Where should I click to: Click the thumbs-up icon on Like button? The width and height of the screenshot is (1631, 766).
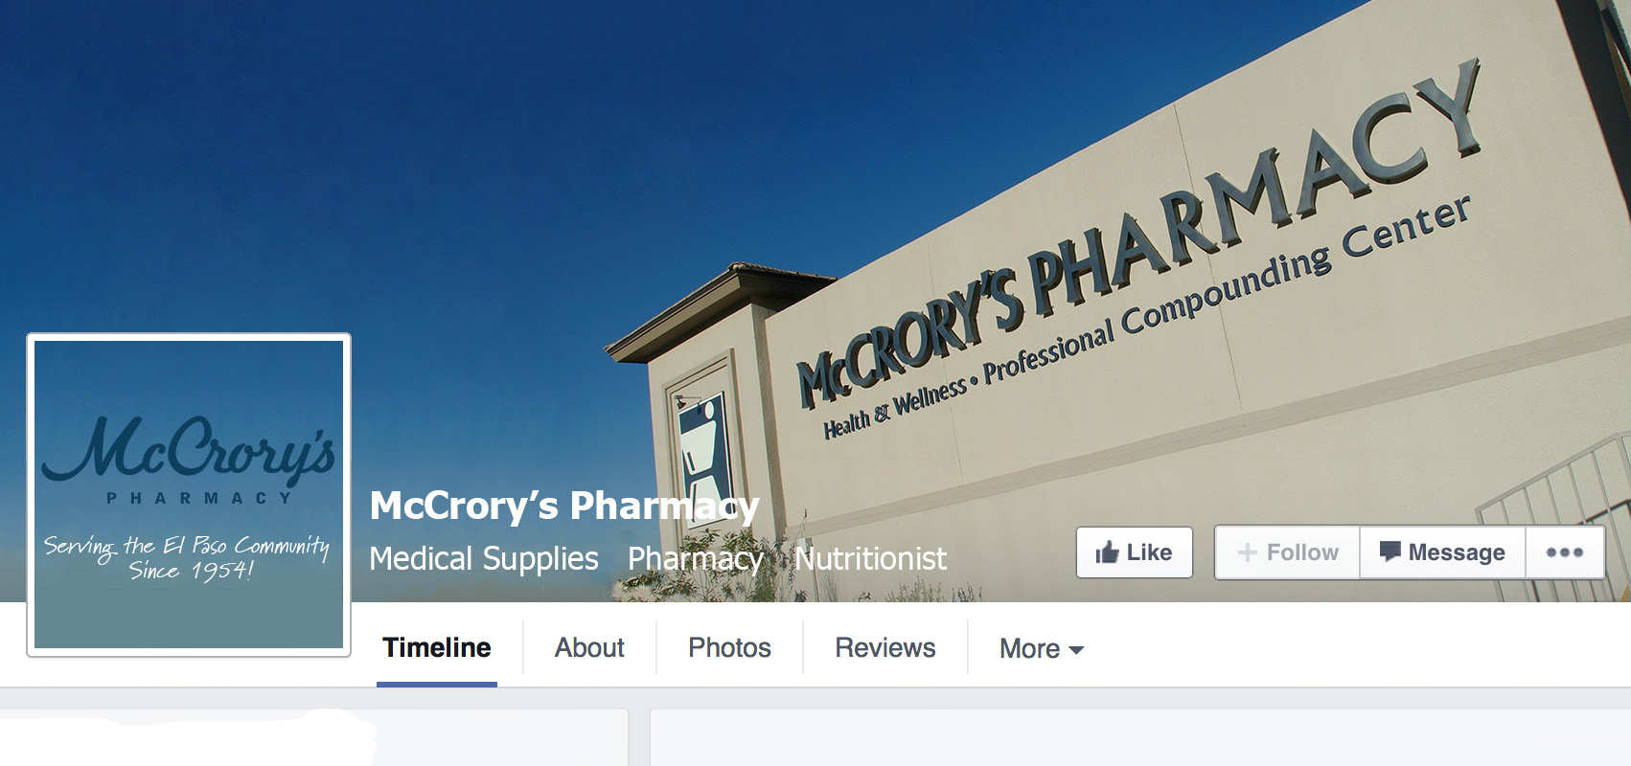1107,552
